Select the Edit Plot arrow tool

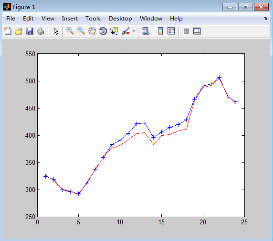pos(56,31)
